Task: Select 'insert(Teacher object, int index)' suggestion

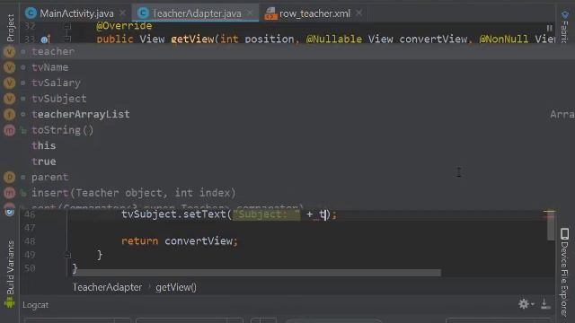Action: point(287,193)
